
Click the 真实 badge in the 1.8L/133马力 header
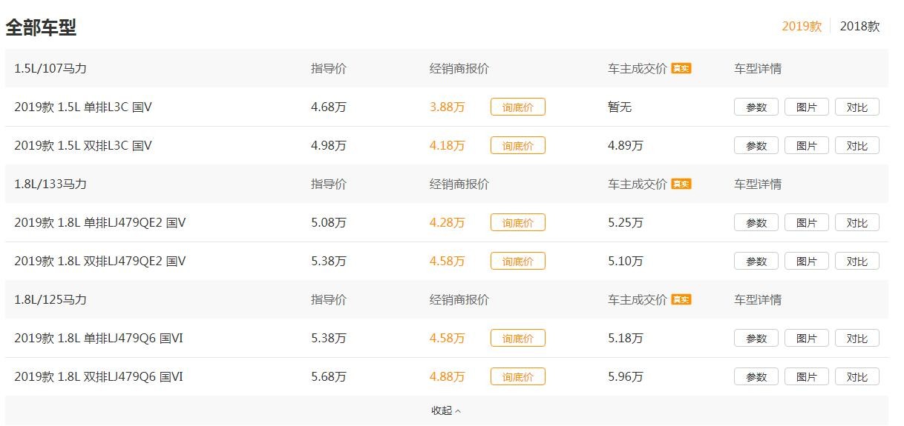[x=681, y=184]
